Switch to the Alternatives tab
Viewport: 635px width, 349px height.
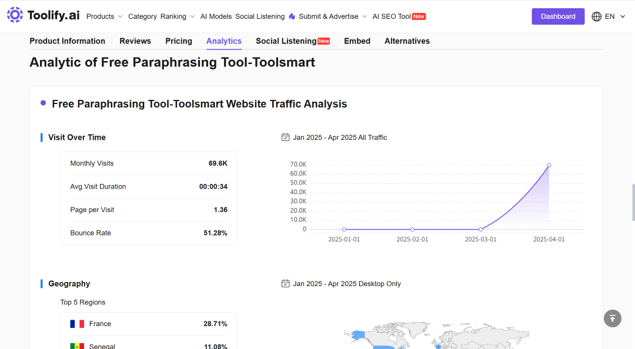[407, 41]
